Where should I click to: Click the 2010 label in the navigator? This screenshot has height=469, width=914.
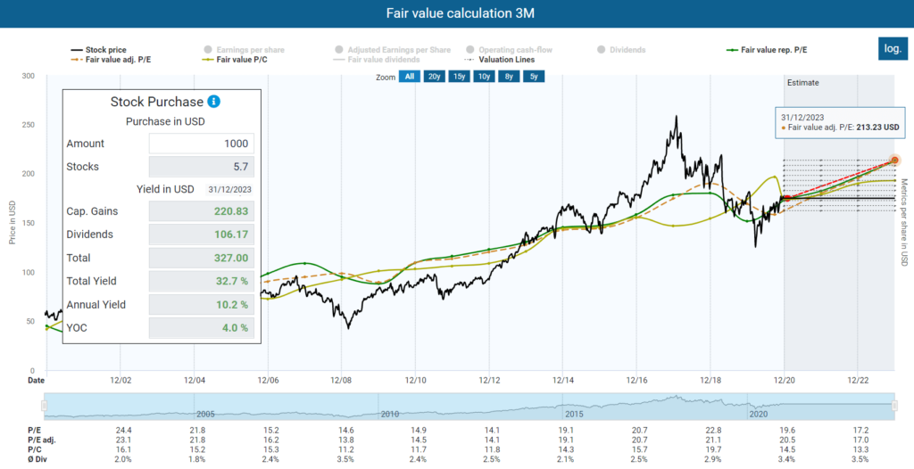(389, 414)
